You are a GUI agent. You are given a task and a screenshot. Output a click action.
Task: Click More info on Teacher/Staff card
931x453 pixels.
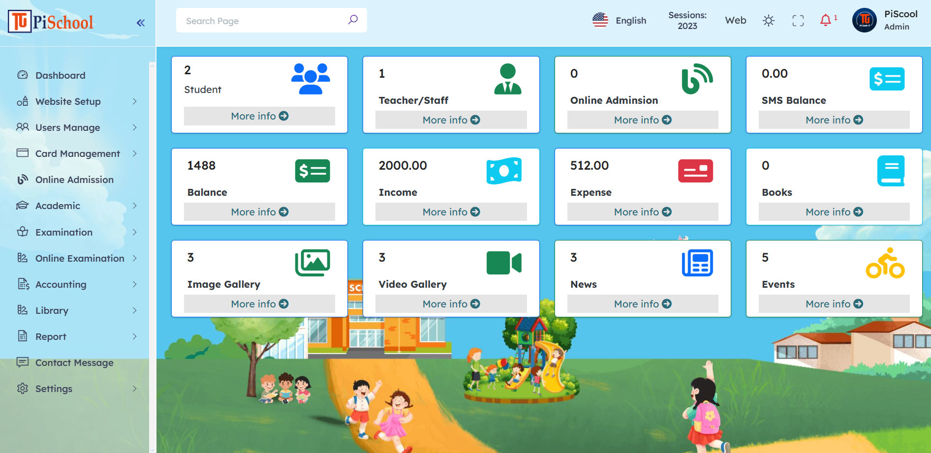[451, 120]
